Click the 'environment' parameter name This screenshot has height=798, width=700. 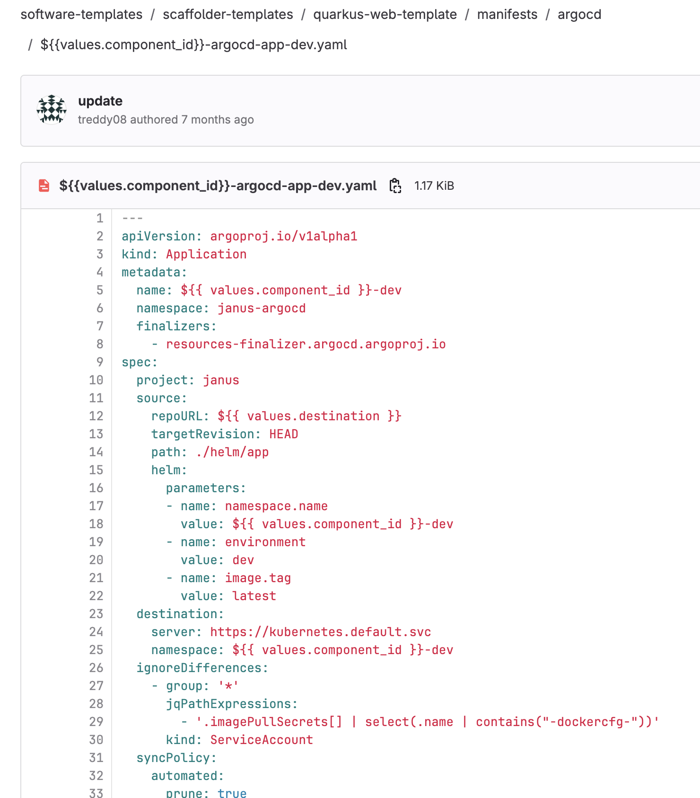(265, 542)
